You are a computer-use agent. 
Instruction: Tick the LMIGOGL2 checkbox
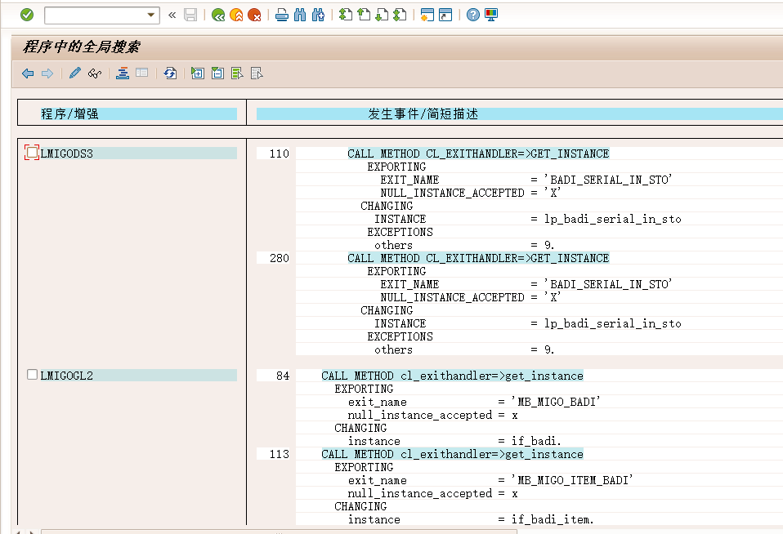(32, 375)
